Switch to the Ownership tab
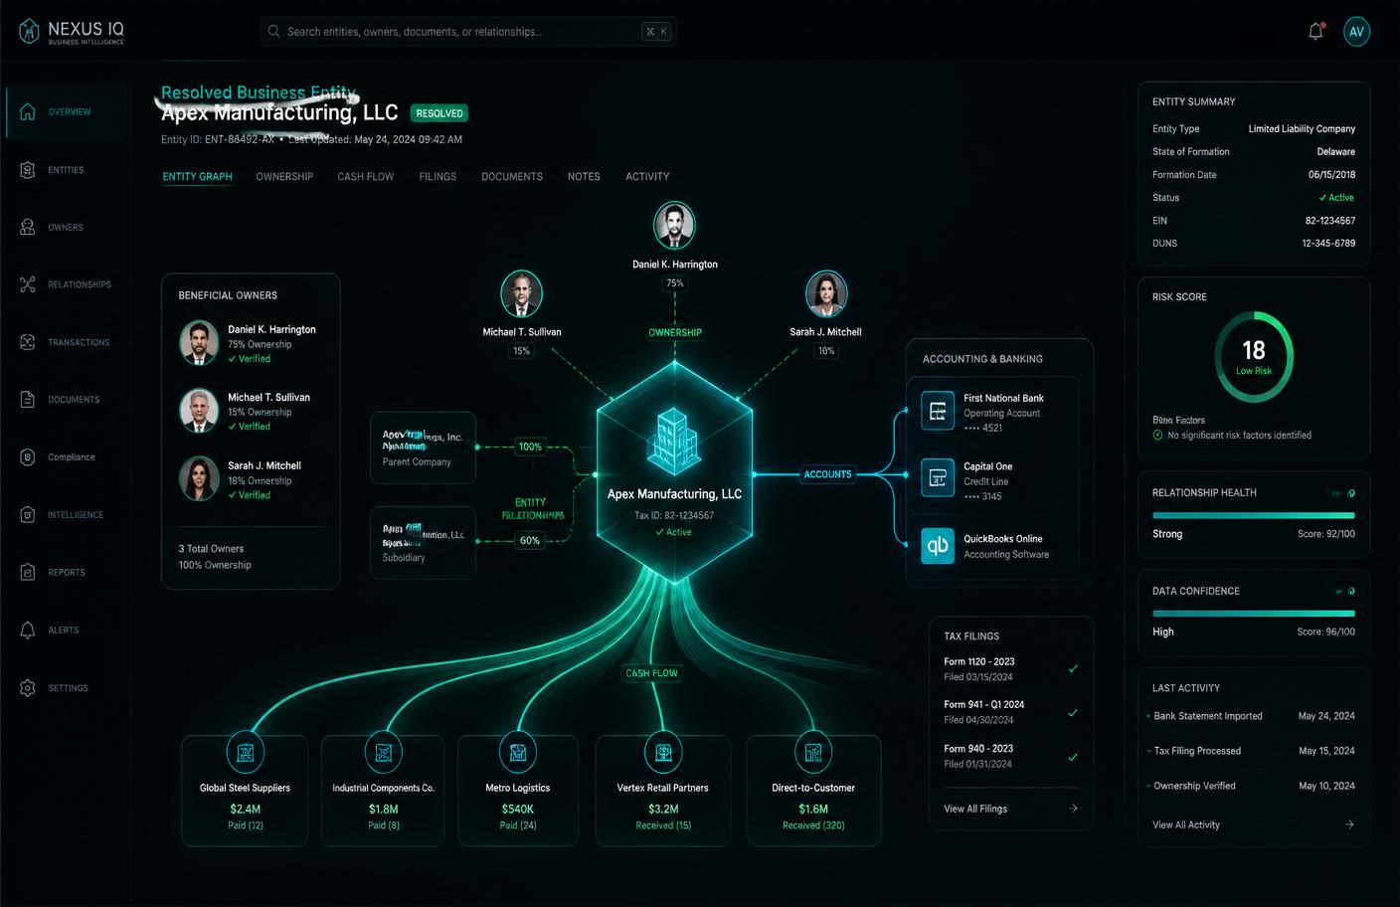The width and height of the screenshot is (1400, 907). tap(284, 176)
